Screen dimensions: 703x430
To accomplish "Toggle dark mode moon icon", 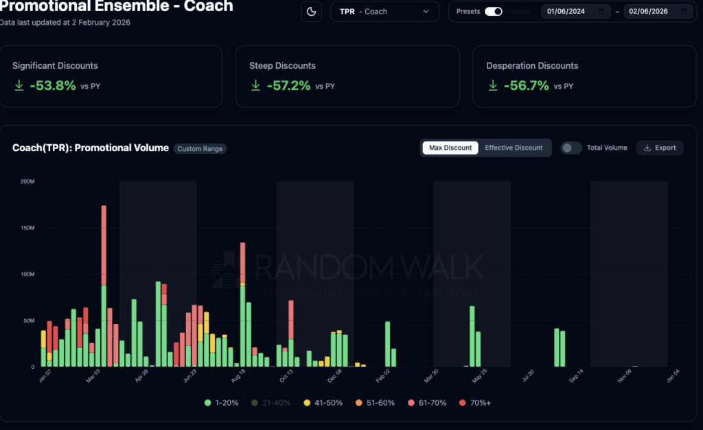I will click(x=312, y=12).
